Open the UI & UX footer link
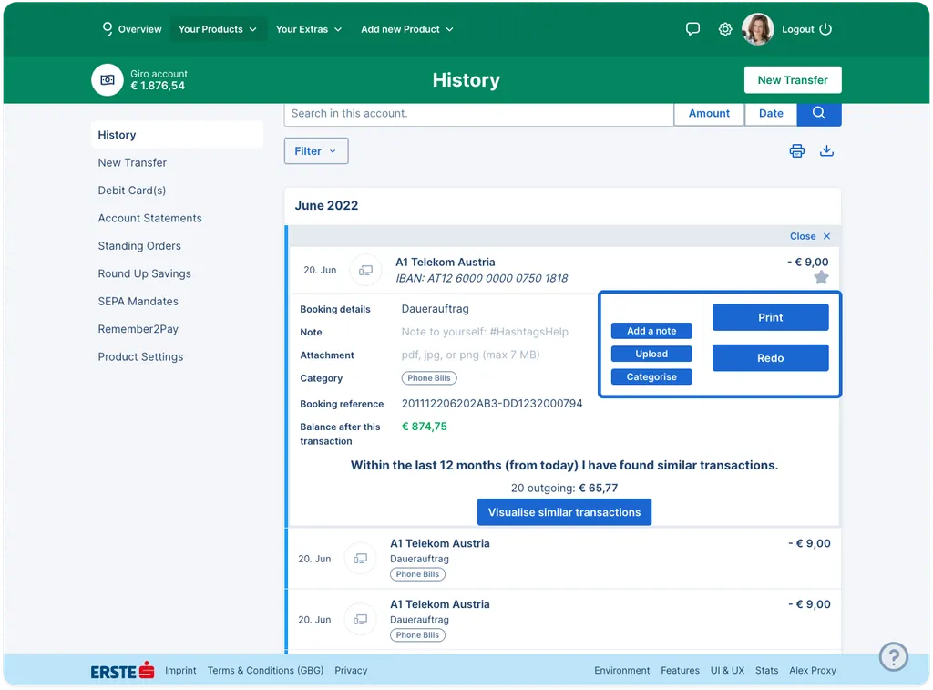933x690 pixels. click(x=727, y=670)
